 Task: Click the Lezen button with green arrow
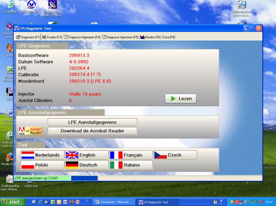(x=181, y=99)
